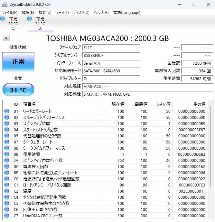
Task: Click status circle for row 07 シークエラーレート
Action: click(x=7, y=142)
